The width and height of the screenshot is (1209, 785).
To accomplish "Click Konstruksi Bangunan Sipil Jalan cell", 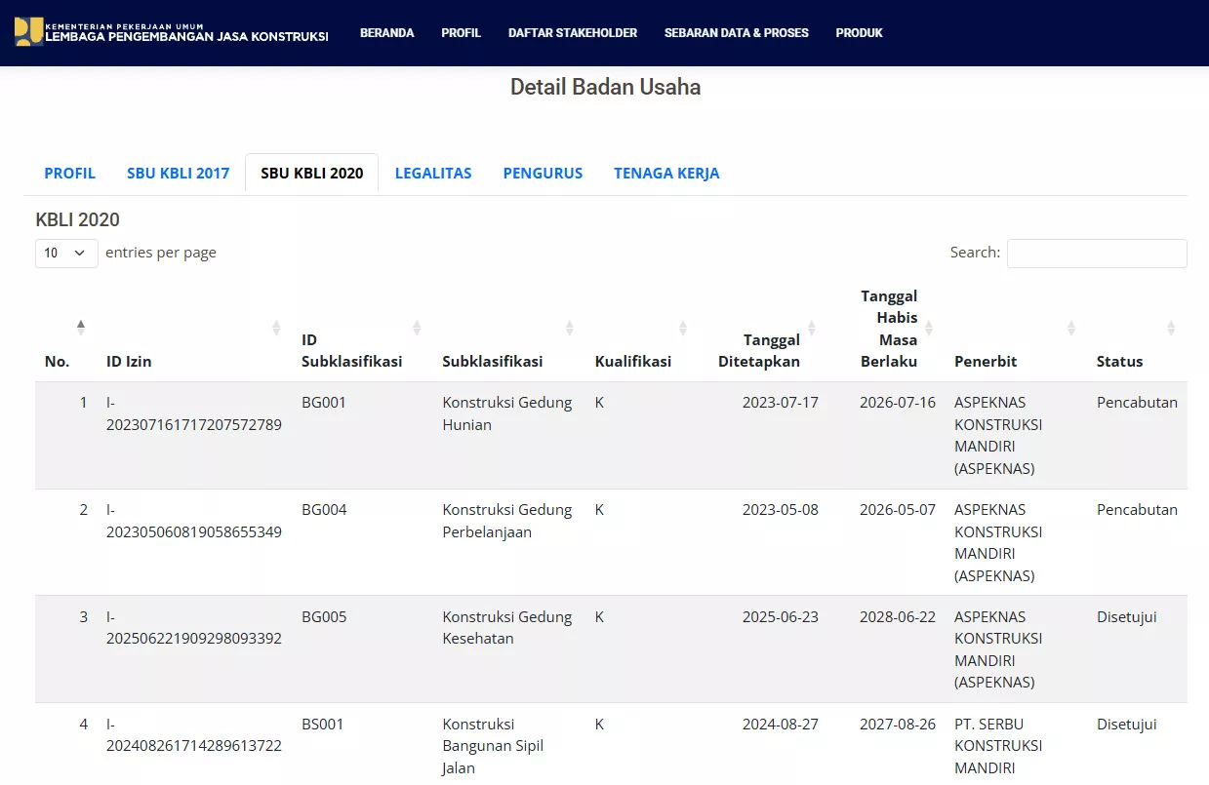I will coord(493,746).
